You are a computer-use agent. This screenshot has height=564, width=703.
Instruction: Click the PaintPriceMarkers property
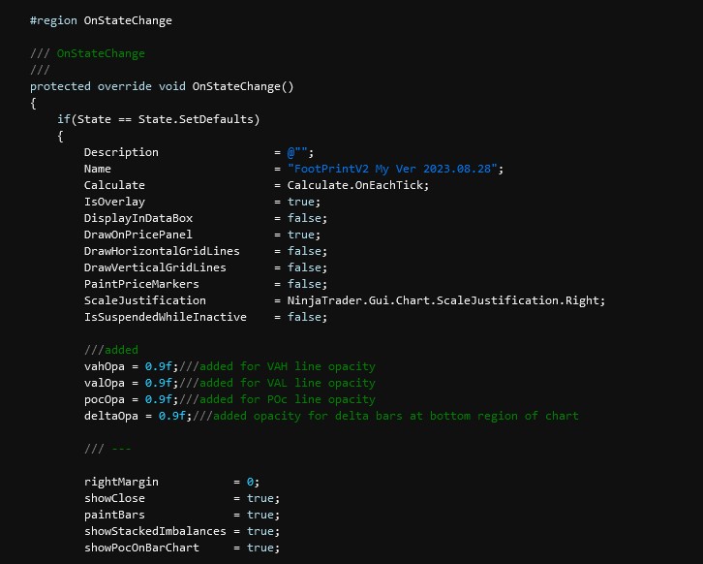(x=141, y=284)
